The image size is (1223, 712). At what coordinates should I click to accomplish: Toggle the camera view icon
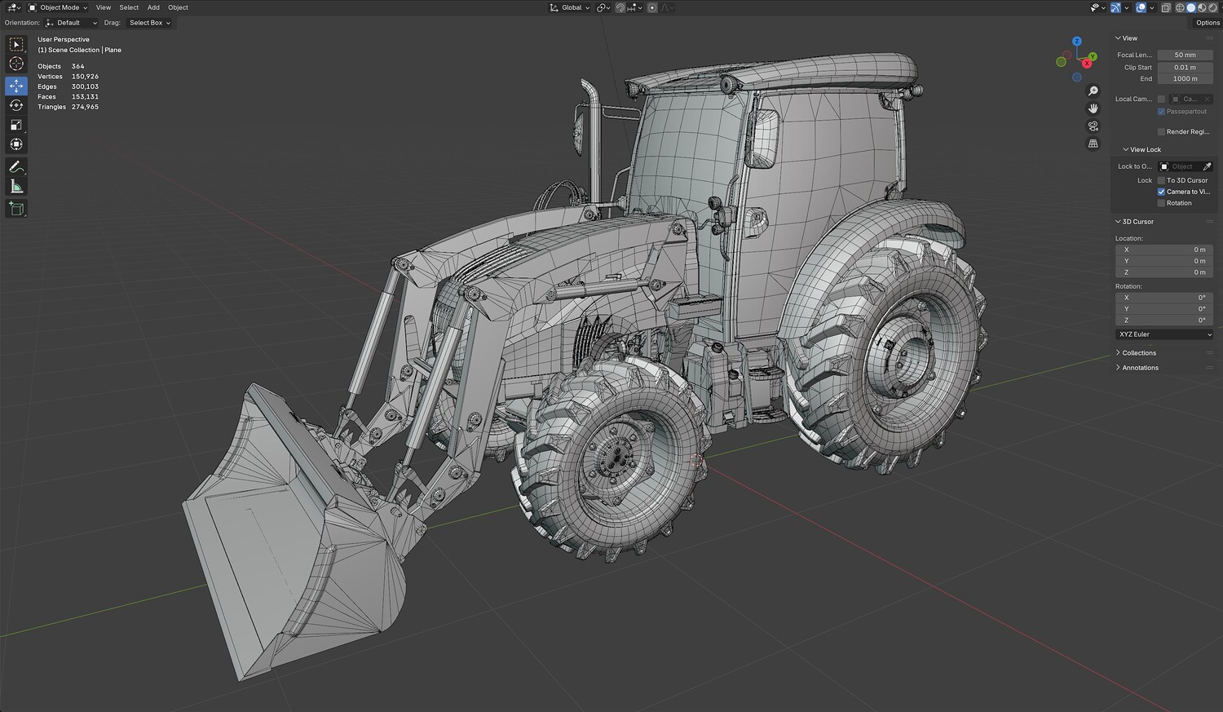point(1093,126)
